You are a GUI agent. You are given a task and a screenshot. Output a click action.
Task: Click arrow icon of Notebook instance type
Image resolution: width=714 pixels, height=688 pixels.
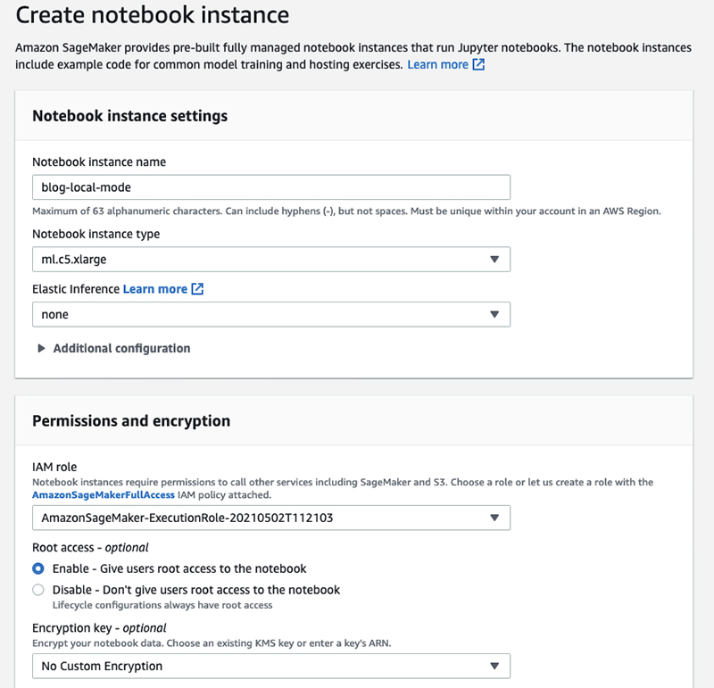point(494,259)
